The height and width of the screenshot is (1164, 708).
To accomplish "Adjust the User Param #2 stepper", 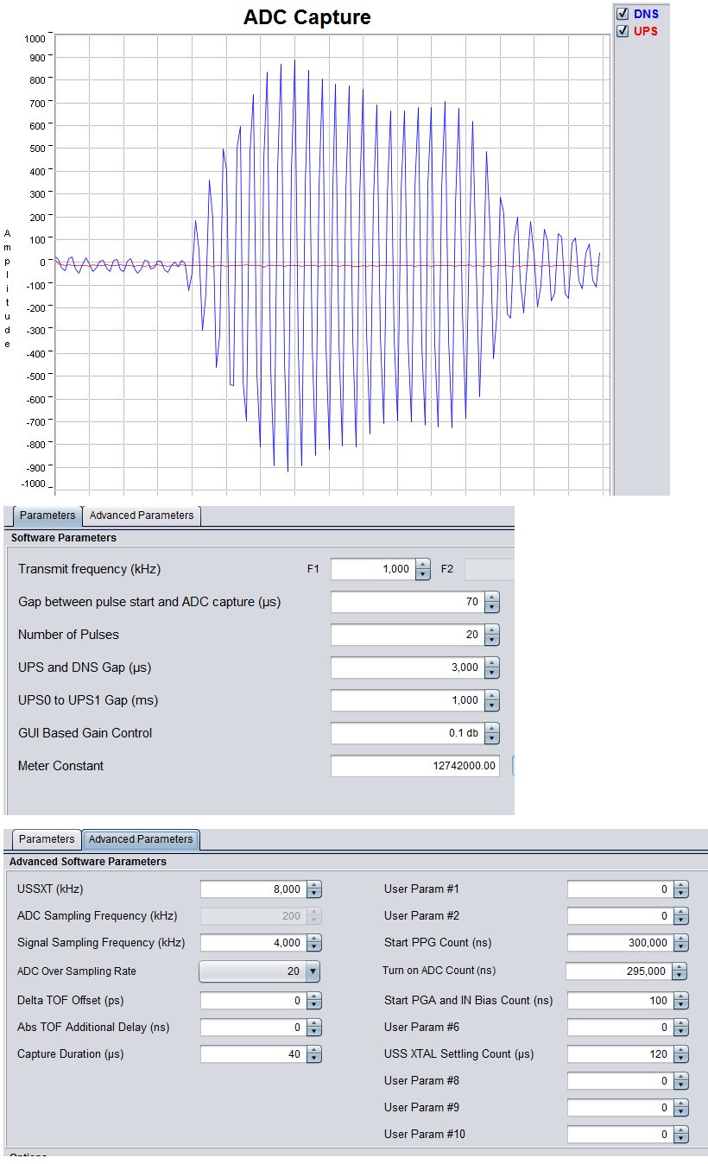I will click(681, 916).
